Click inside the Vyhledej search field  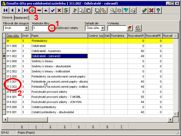coord(117,28)
